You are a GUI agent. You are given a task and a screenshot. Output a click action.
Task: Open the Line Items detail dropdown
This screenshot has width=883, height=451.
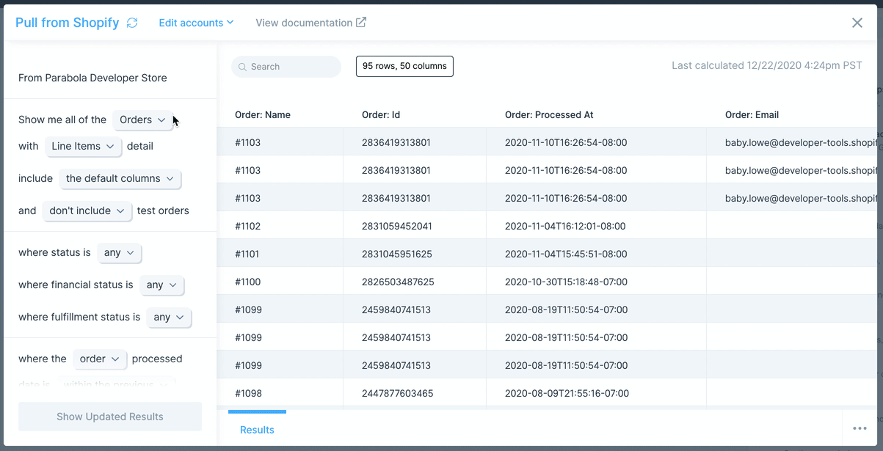coord(83,146)
